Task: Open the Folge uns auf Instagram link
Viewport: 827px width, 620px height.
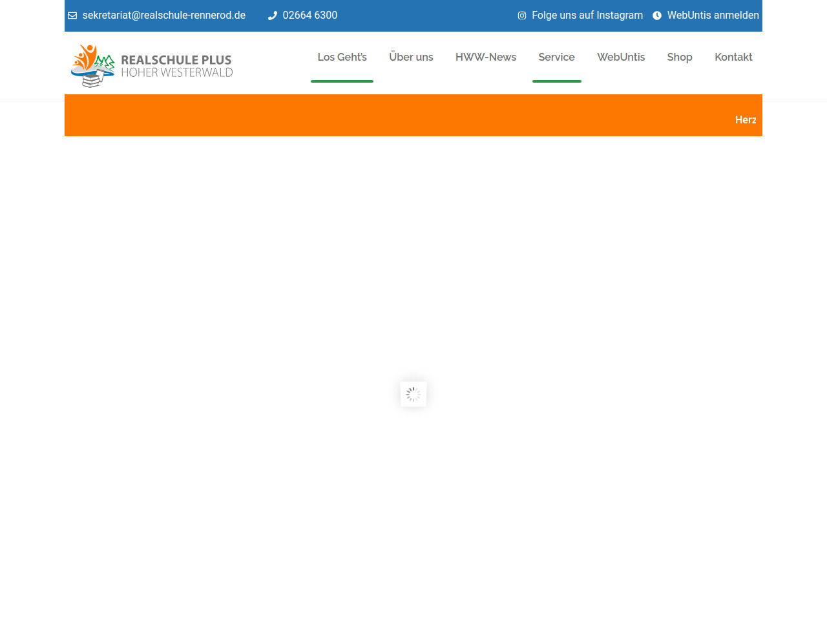Action: [x=587, y=15]
